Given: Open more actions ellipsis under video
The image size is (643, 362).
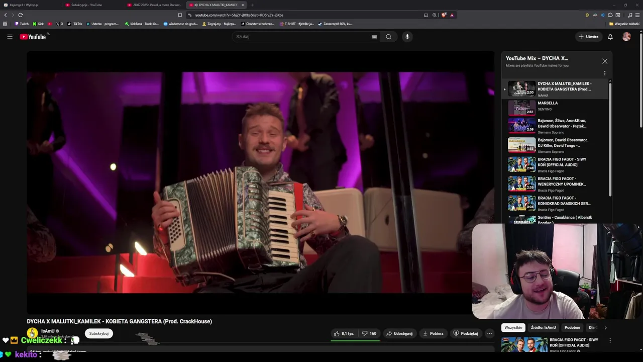Looking at the screenshot, I should coord(489,333).
